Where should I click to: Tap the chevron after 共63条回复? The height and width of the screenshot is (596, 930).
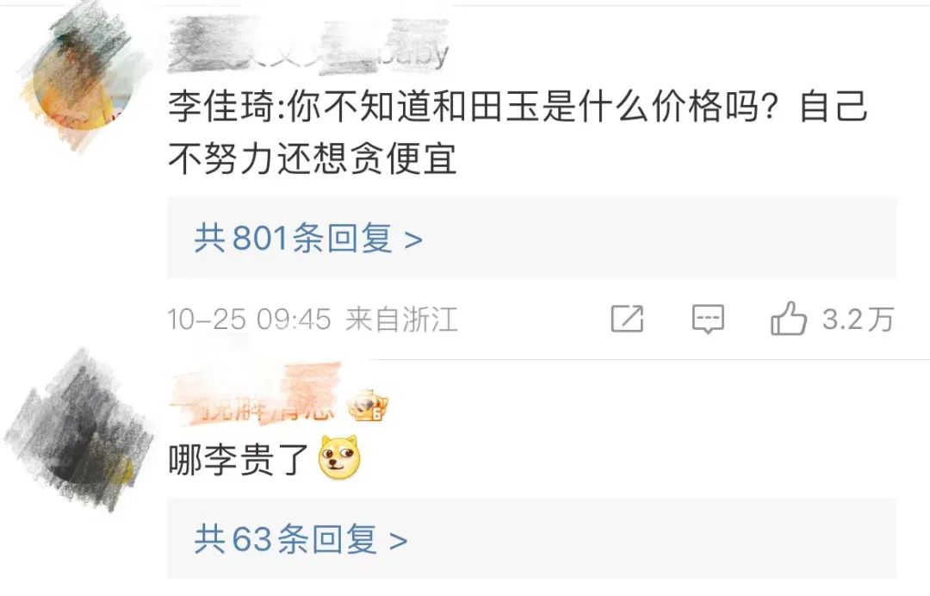click(x=399, y=541)
